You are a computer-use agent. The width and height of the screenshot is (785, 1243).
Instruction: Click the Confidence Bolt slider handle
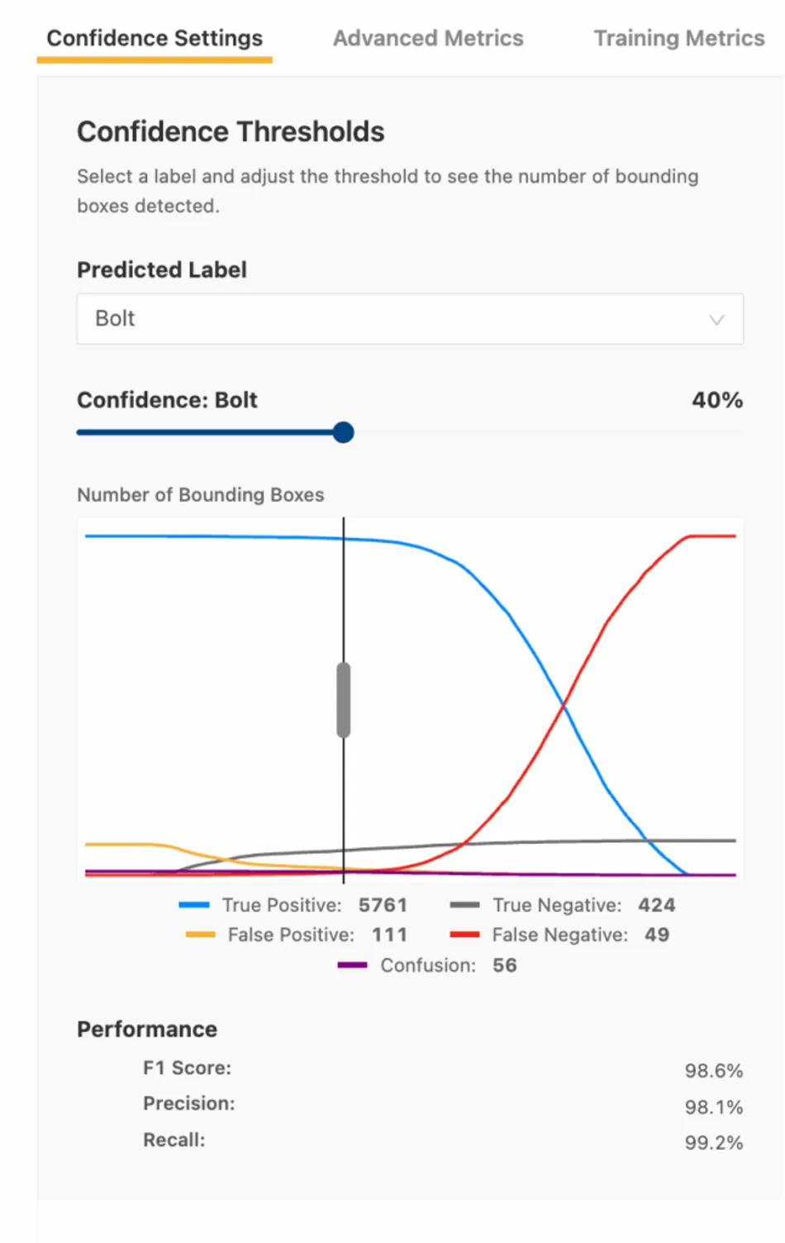[x=344, y=432]
